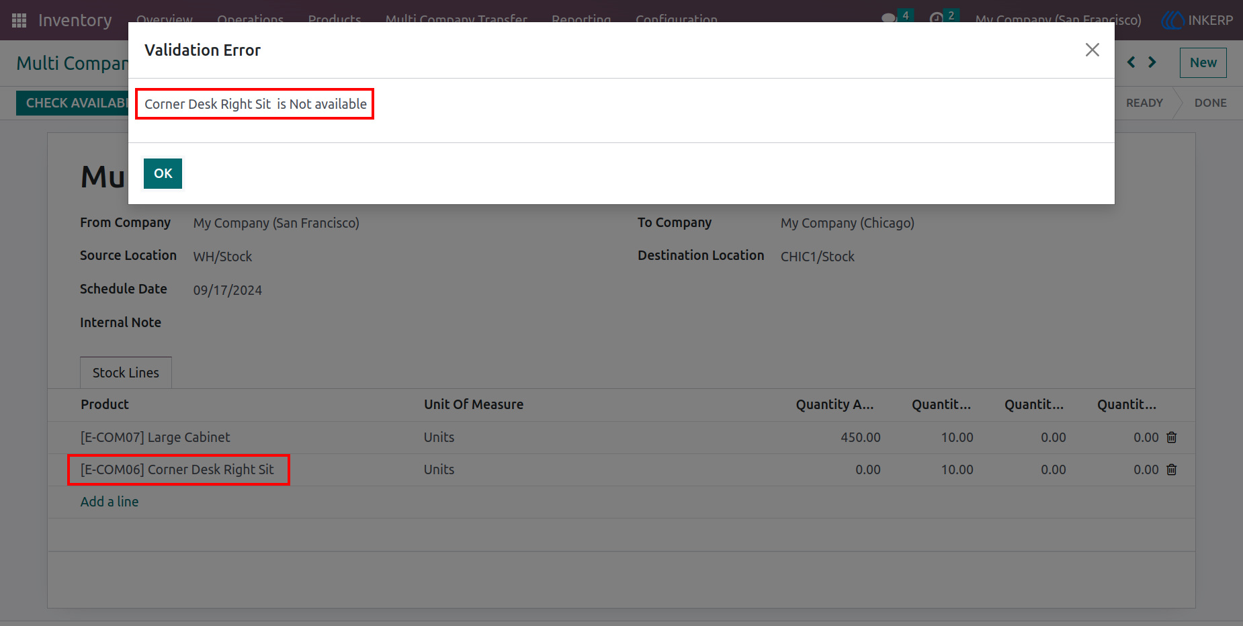Open the Stock Lines tab
The width and height of the screenshot is (1243, 626).
pos(126,373)
